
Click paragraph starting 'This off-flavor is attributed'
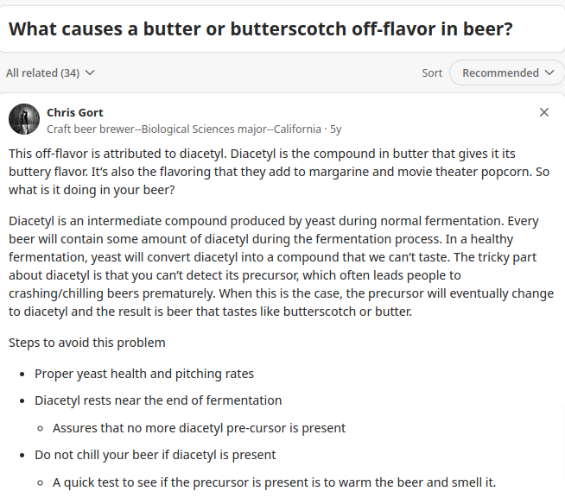[x=279, y=172]
